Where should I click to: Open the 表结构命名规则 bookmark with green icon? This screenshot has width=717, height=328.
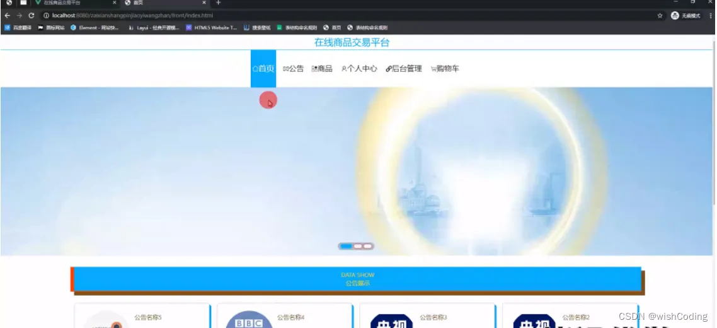tap(297, 28)
